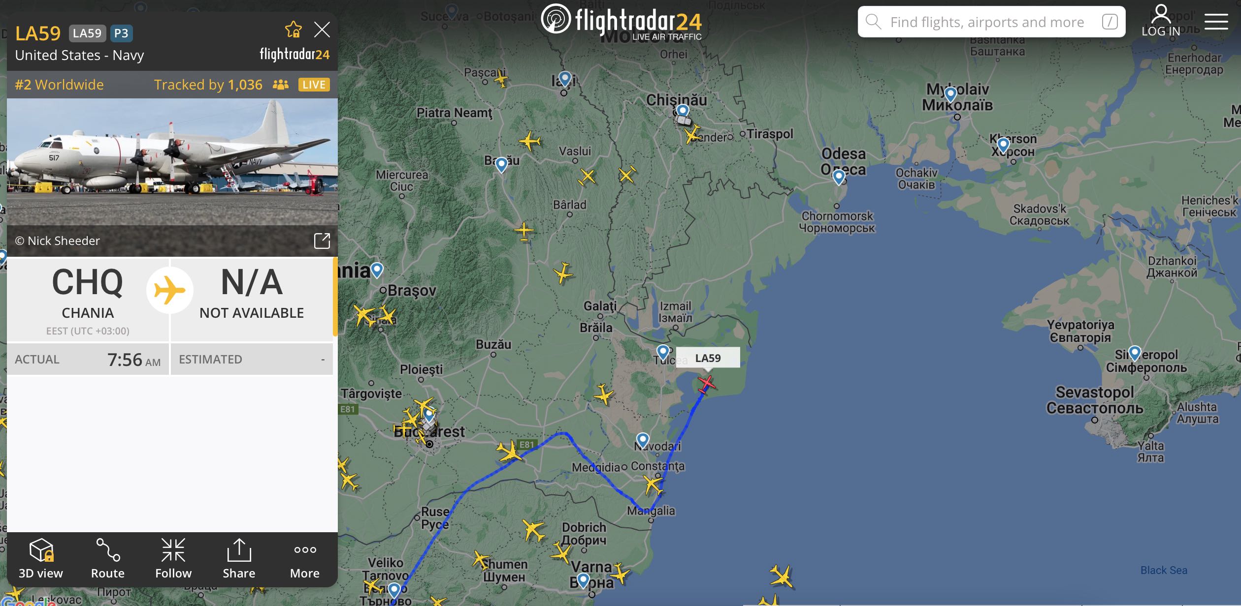Click the Find flights search field

(x=991, y=22)
